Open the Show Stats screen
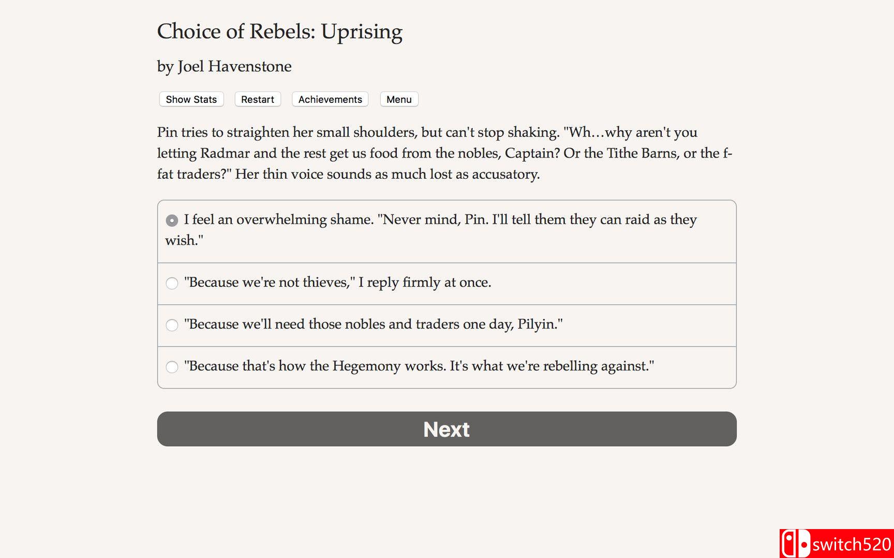This screenshot has width=894, height=558. coord(191,99)
